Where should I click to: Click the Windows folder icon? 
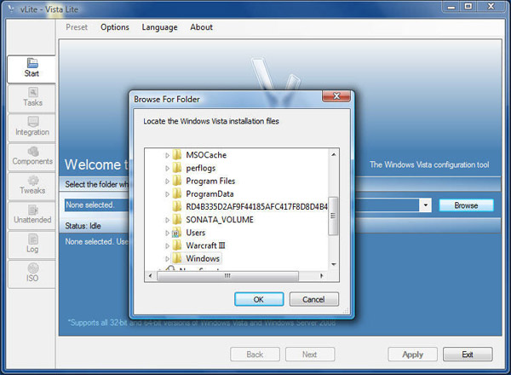[176, 258]
